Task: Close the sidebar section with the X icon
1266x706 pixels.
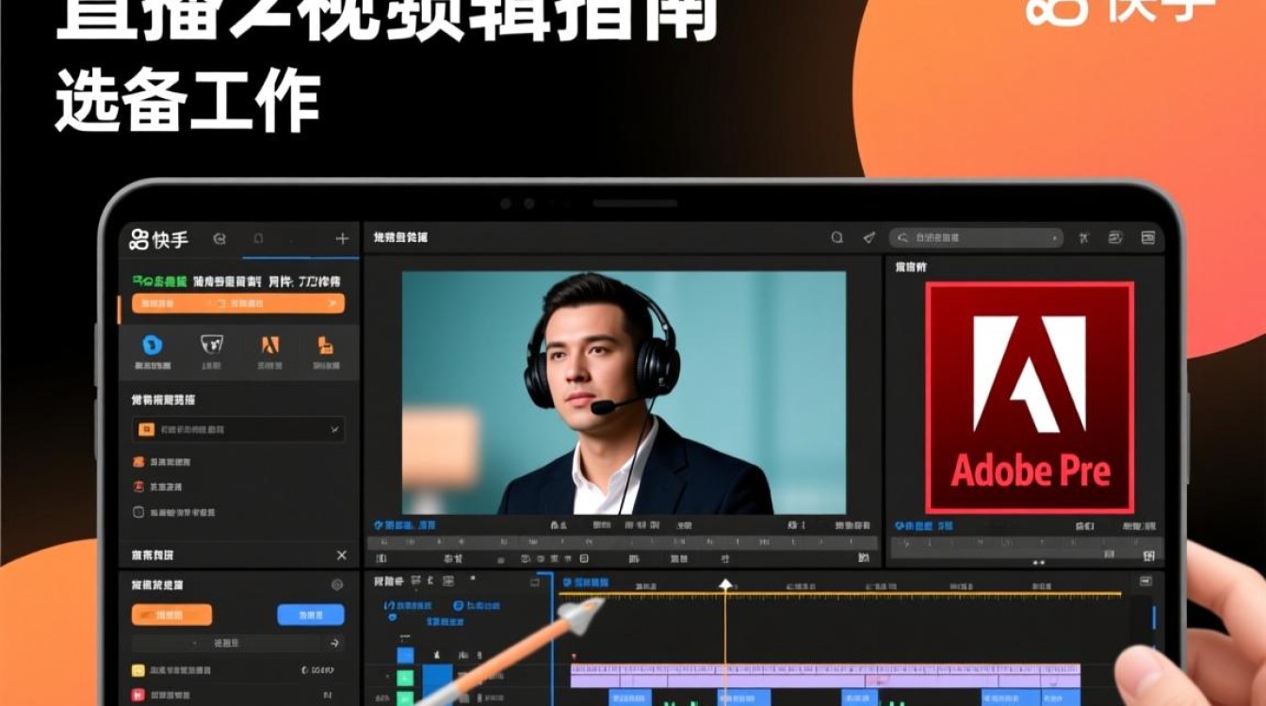Action: [x=342, y=555]
